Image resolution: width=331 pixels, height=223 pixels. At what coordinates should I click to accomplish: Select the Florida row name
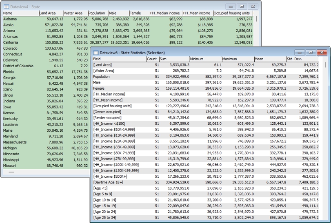[9, 72]
